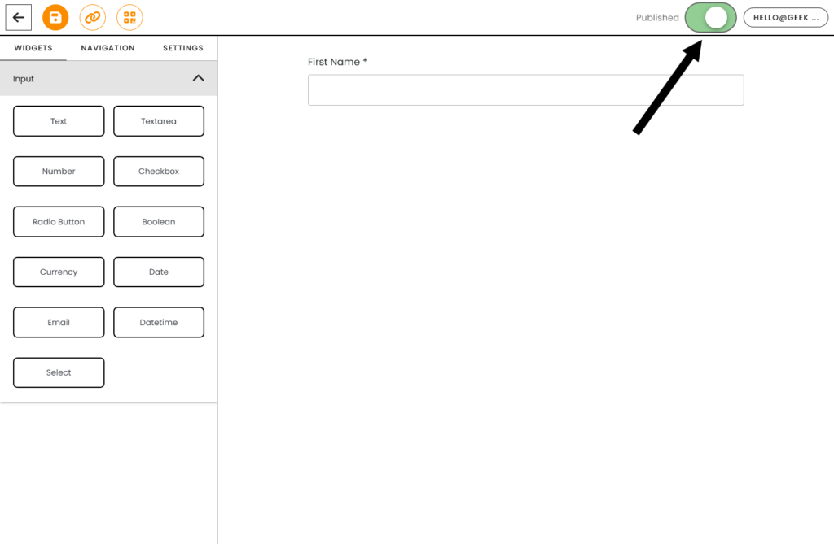Insert a Number widget
The height and width of the screenshot is (544, 834).
click(59, 172)
